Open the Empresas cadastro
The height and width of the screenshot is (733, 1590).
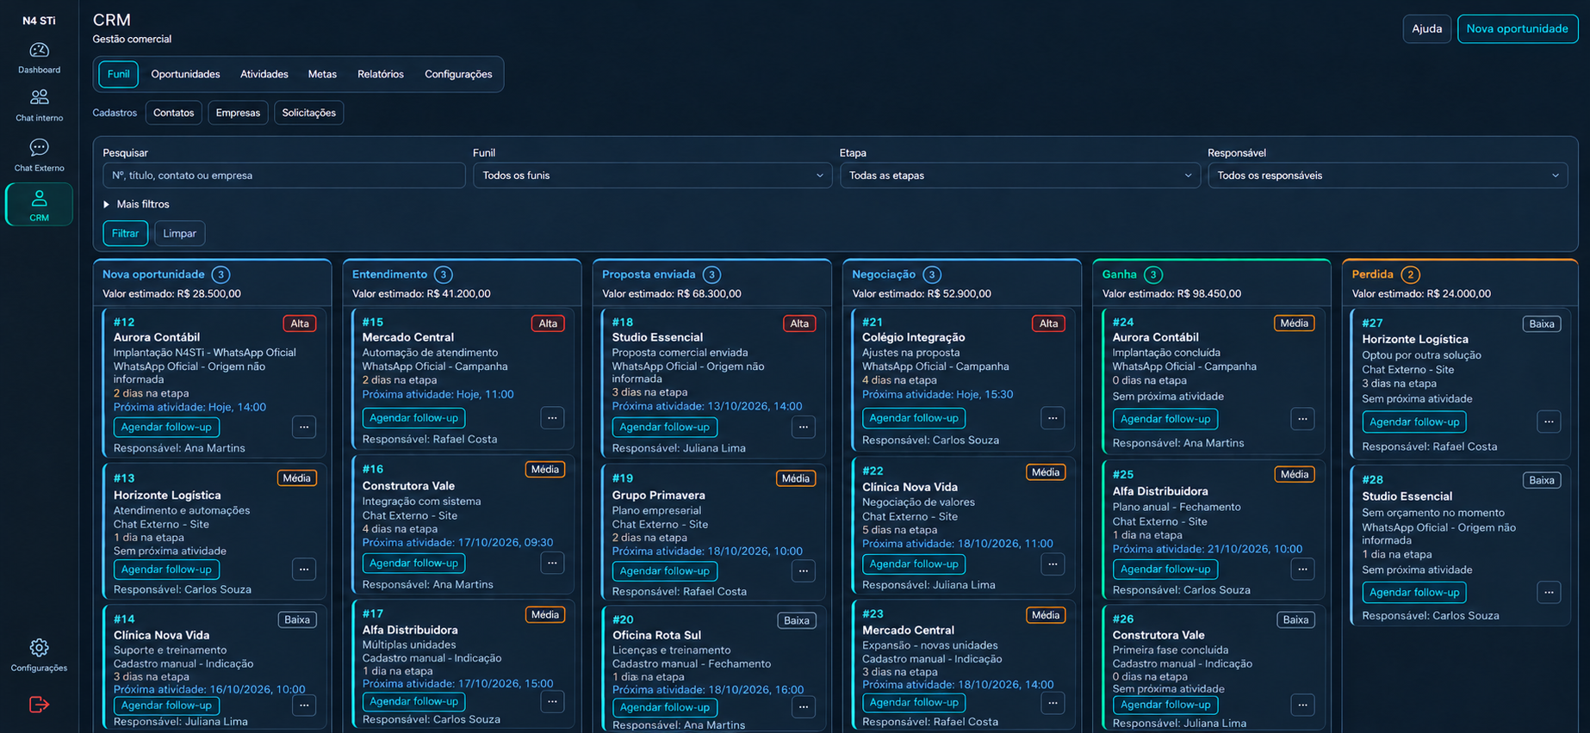(x=238, y=113)
